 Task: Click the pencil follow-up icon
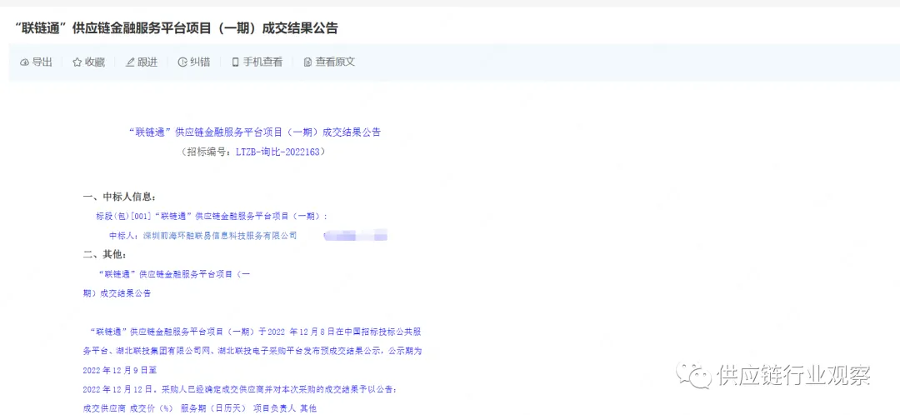point(130,62)
